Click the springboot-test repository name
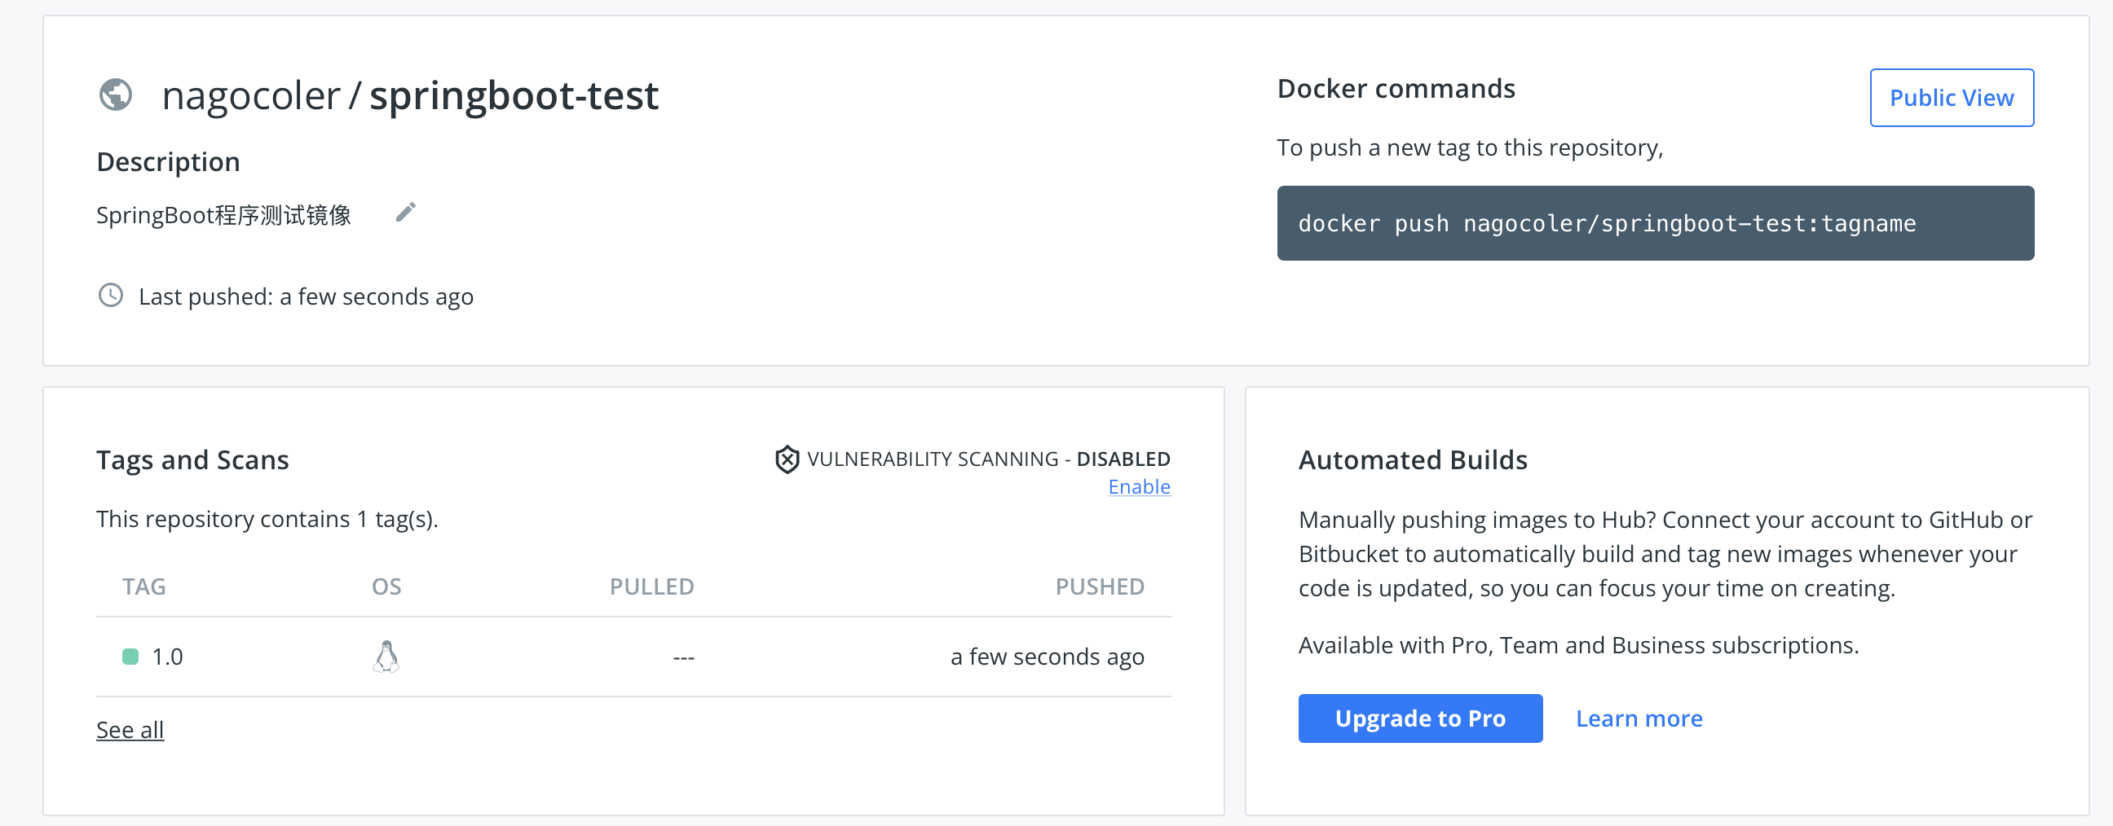 click(x=514, y=96)
